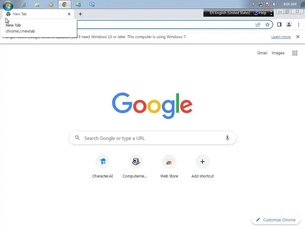Open Action Center flag tray icon
The image size is (305, 229).
[268, 4]
